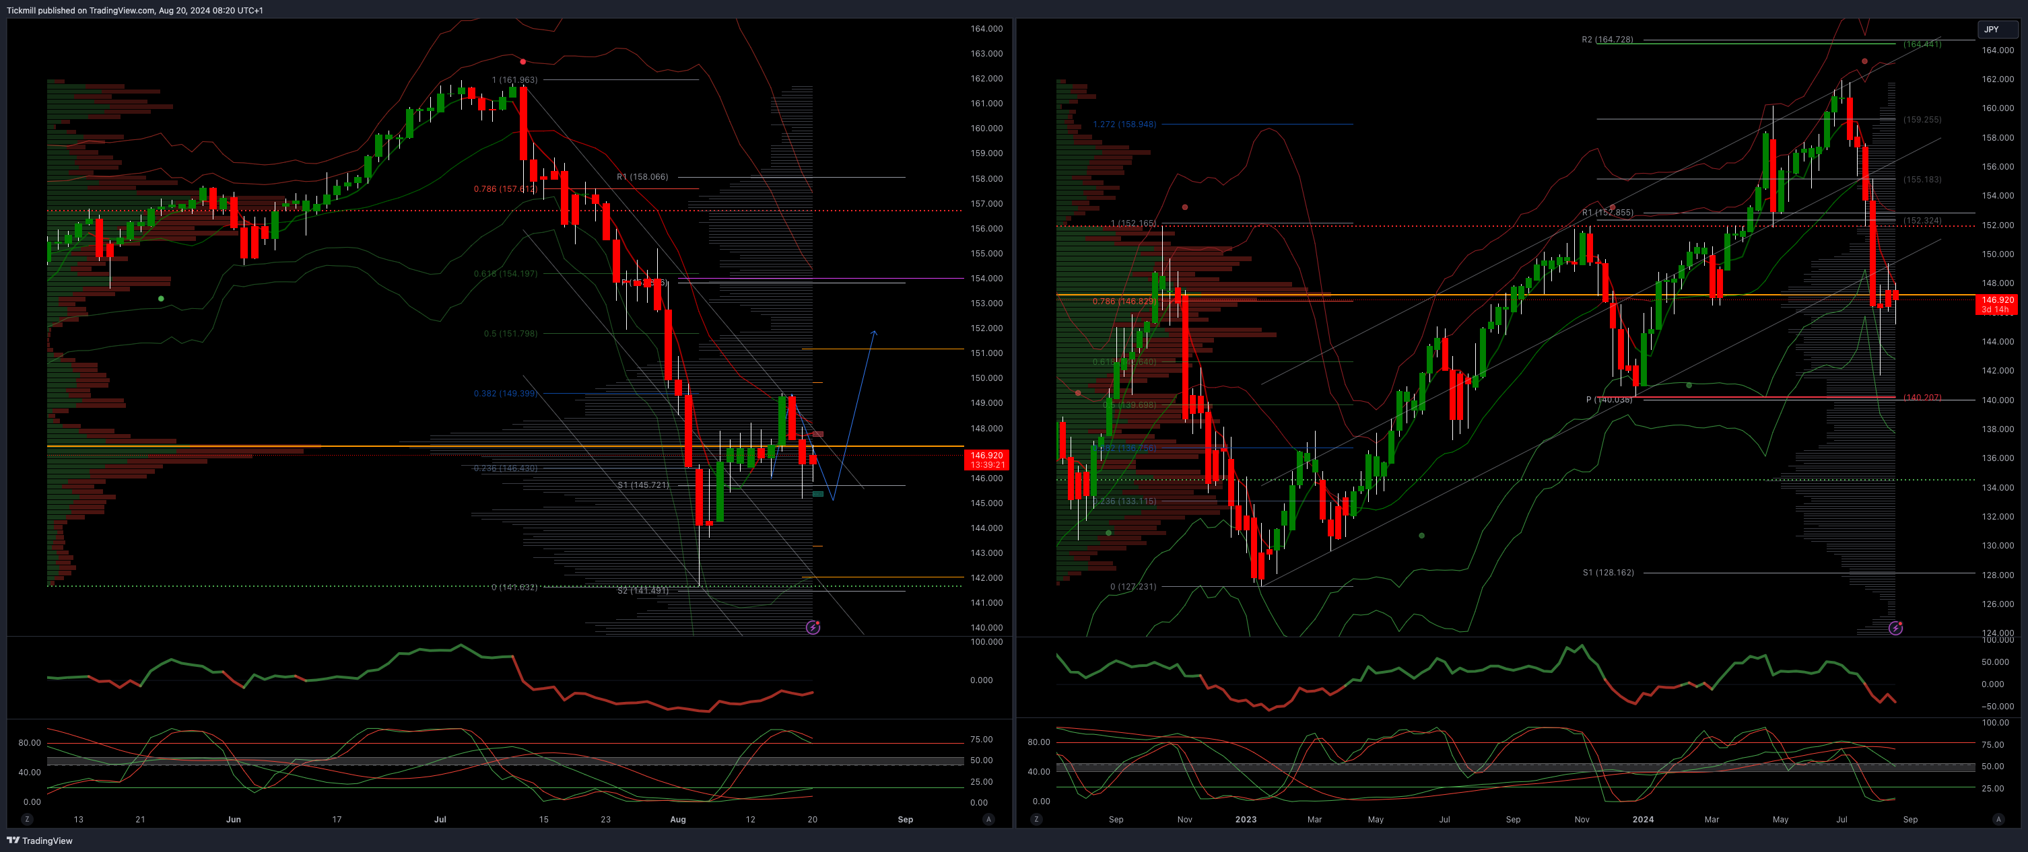Click the 2024 label on right time axis
The height and width of the screenshot is (852, 2028).
1643,819
